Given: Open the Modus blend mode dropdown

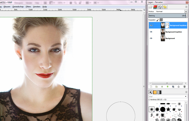Looking at the screenshot, I should pyautogui.click(x=186, y=12).
